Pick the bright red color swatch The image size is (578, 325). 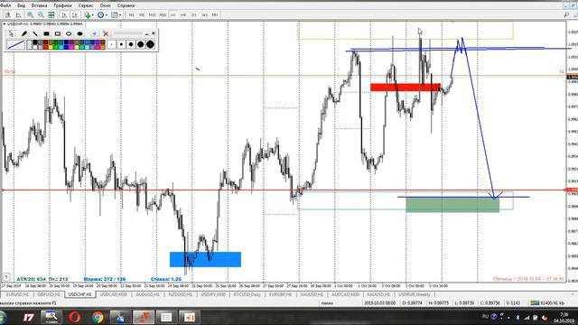(x=45, y=47)
